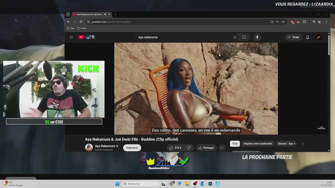Screen dimensions: 335x188
Task: Open the YouTube hamburger guide menu
Action: click(x=71, y=37)
